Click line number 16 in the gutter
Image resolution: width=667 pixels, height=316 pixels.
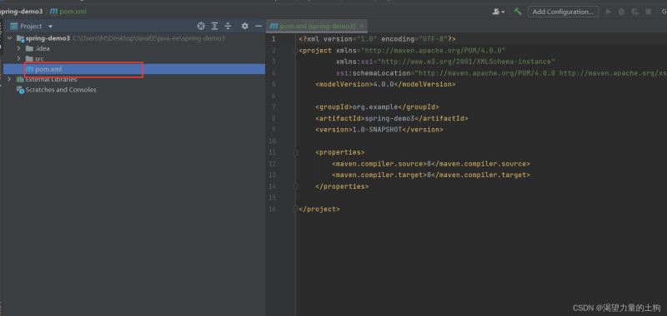point(273,209)
